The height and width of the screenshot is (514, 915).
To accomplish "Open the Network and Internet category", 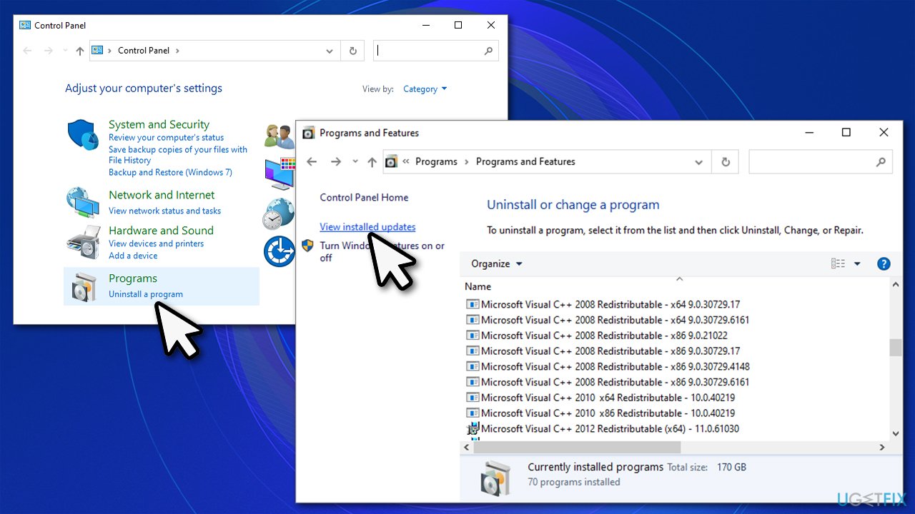I will 162,195.
